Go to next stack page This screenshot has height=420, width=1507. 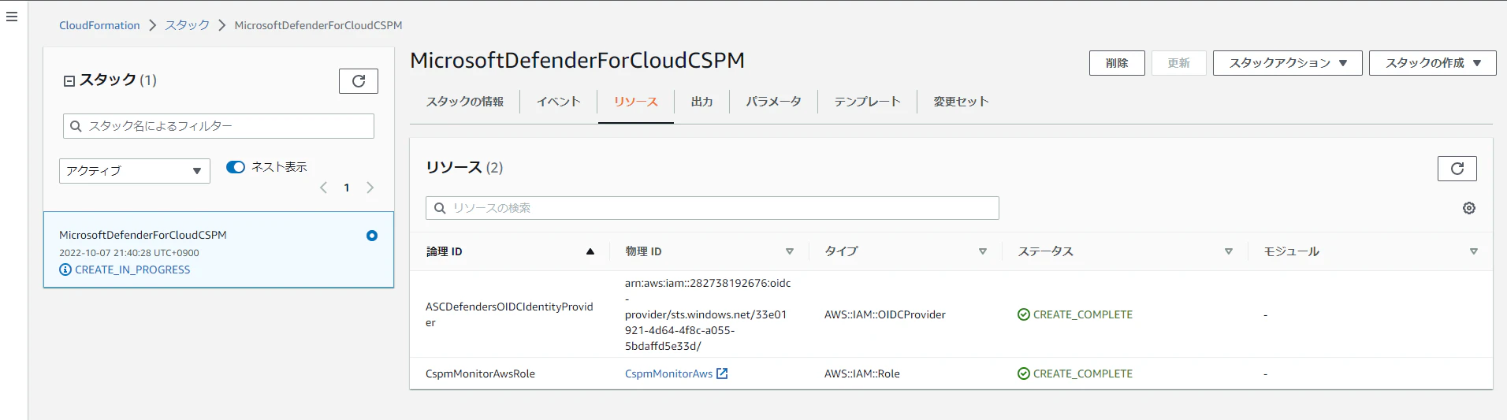370,188
